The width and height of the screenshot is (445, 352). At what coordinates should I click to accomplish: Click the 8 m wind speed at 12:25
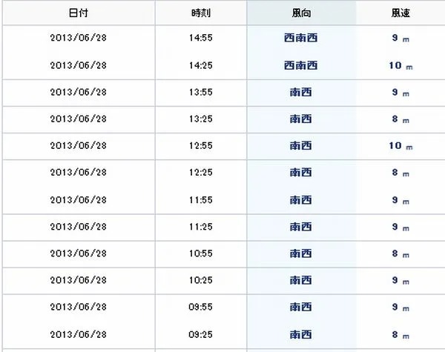400,173
